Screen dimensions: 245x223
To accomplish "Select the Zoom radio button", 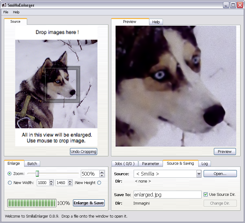I will pos(10,174).
